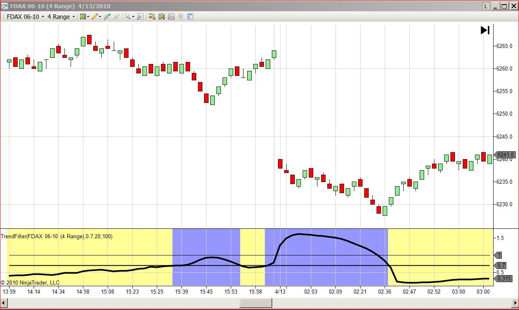Click the FDAX 06-10 window title text

pyautogui.click(x=60, y=6)
